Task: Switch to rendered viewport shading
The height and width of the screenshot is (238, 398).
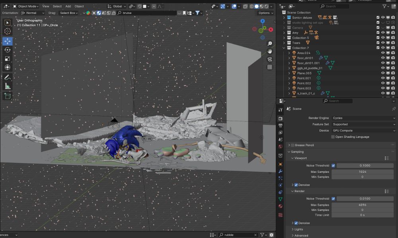Action: point(266,6)
